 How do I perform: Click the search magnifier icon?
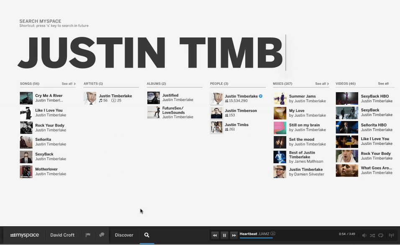147,235
